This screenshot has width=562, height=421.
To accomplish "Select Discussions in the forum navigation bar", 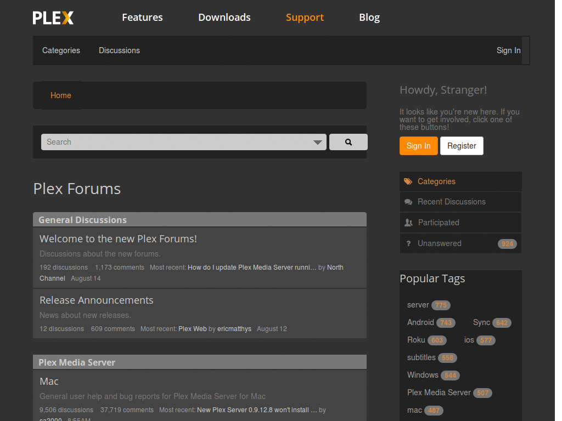I will [119, 50].
